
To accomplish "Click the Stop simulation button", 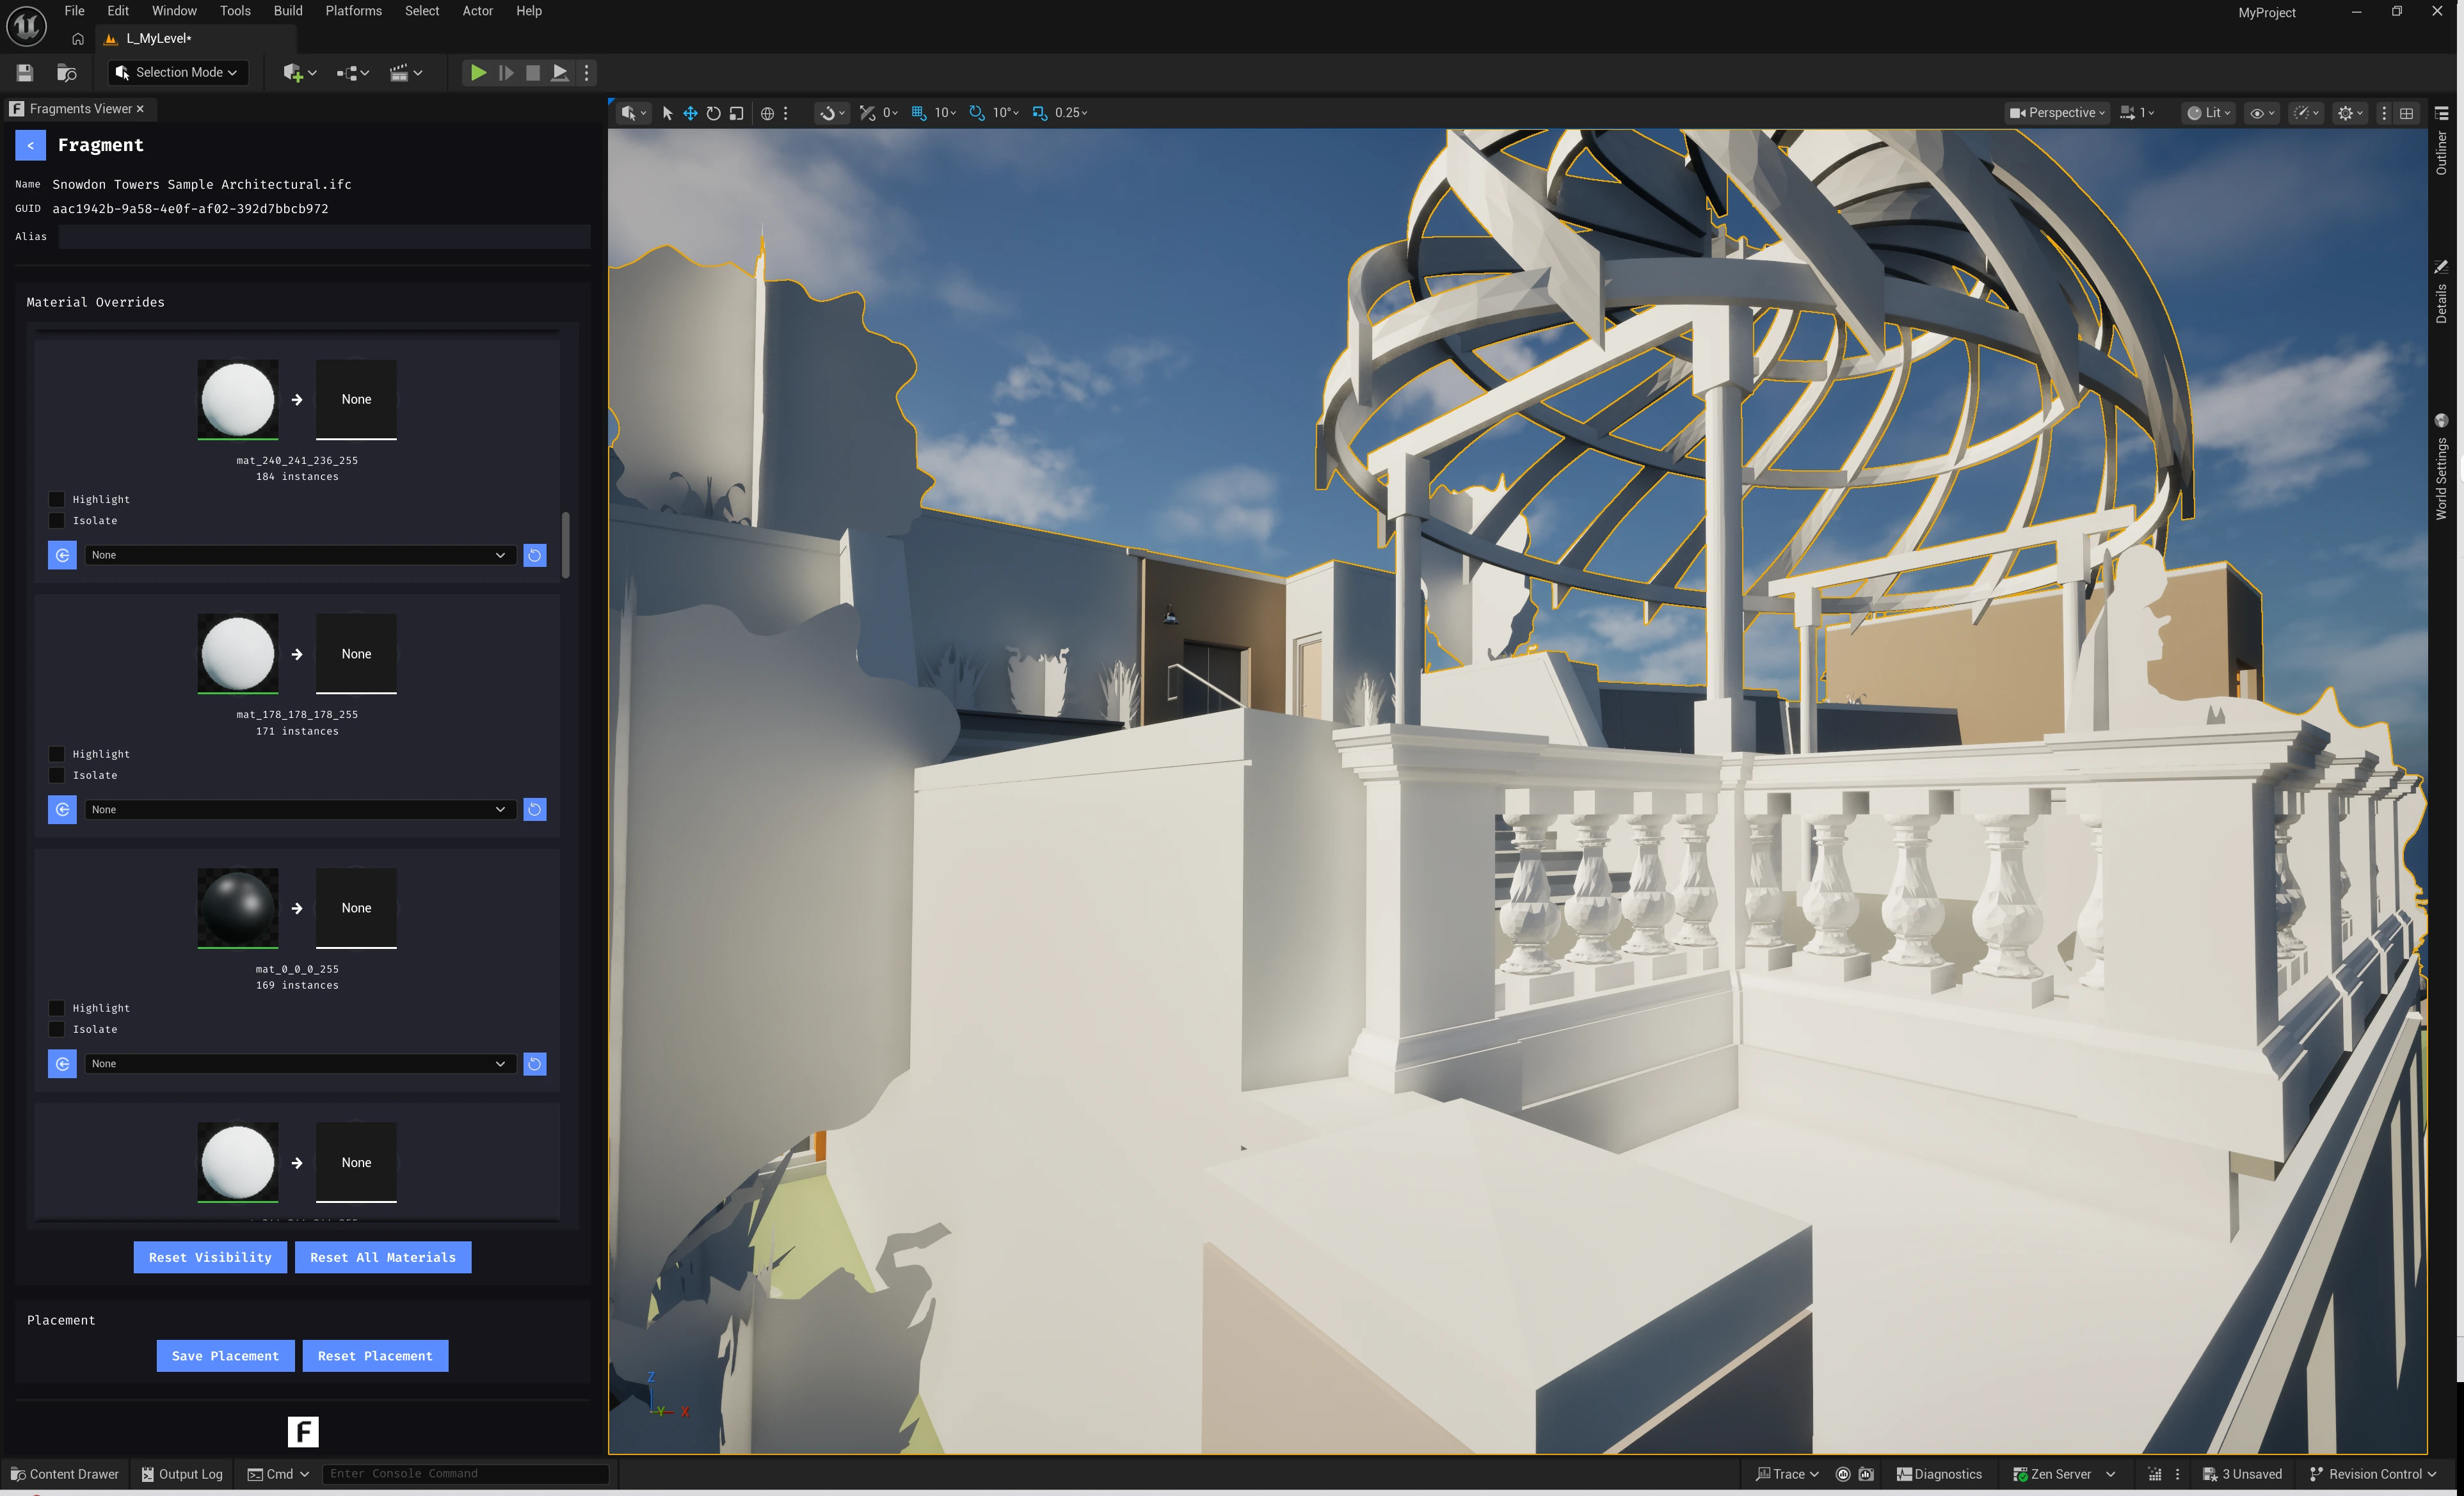I will pyautogui.click(x=533, y=72).
